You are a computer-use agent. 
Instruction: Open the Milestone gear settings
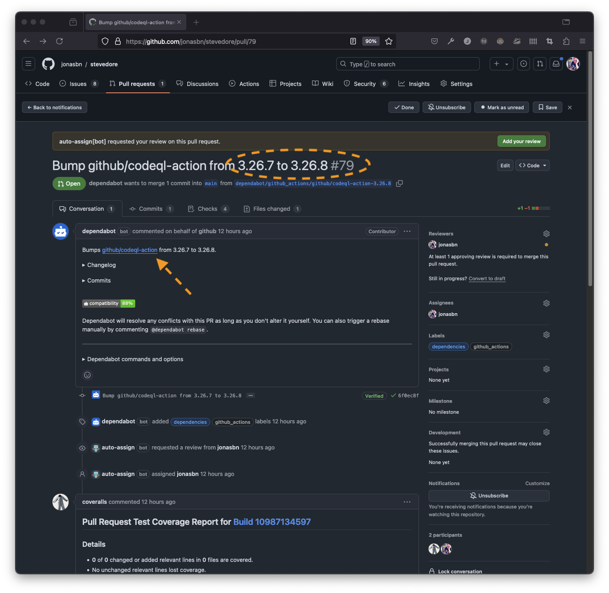(546, 401)
